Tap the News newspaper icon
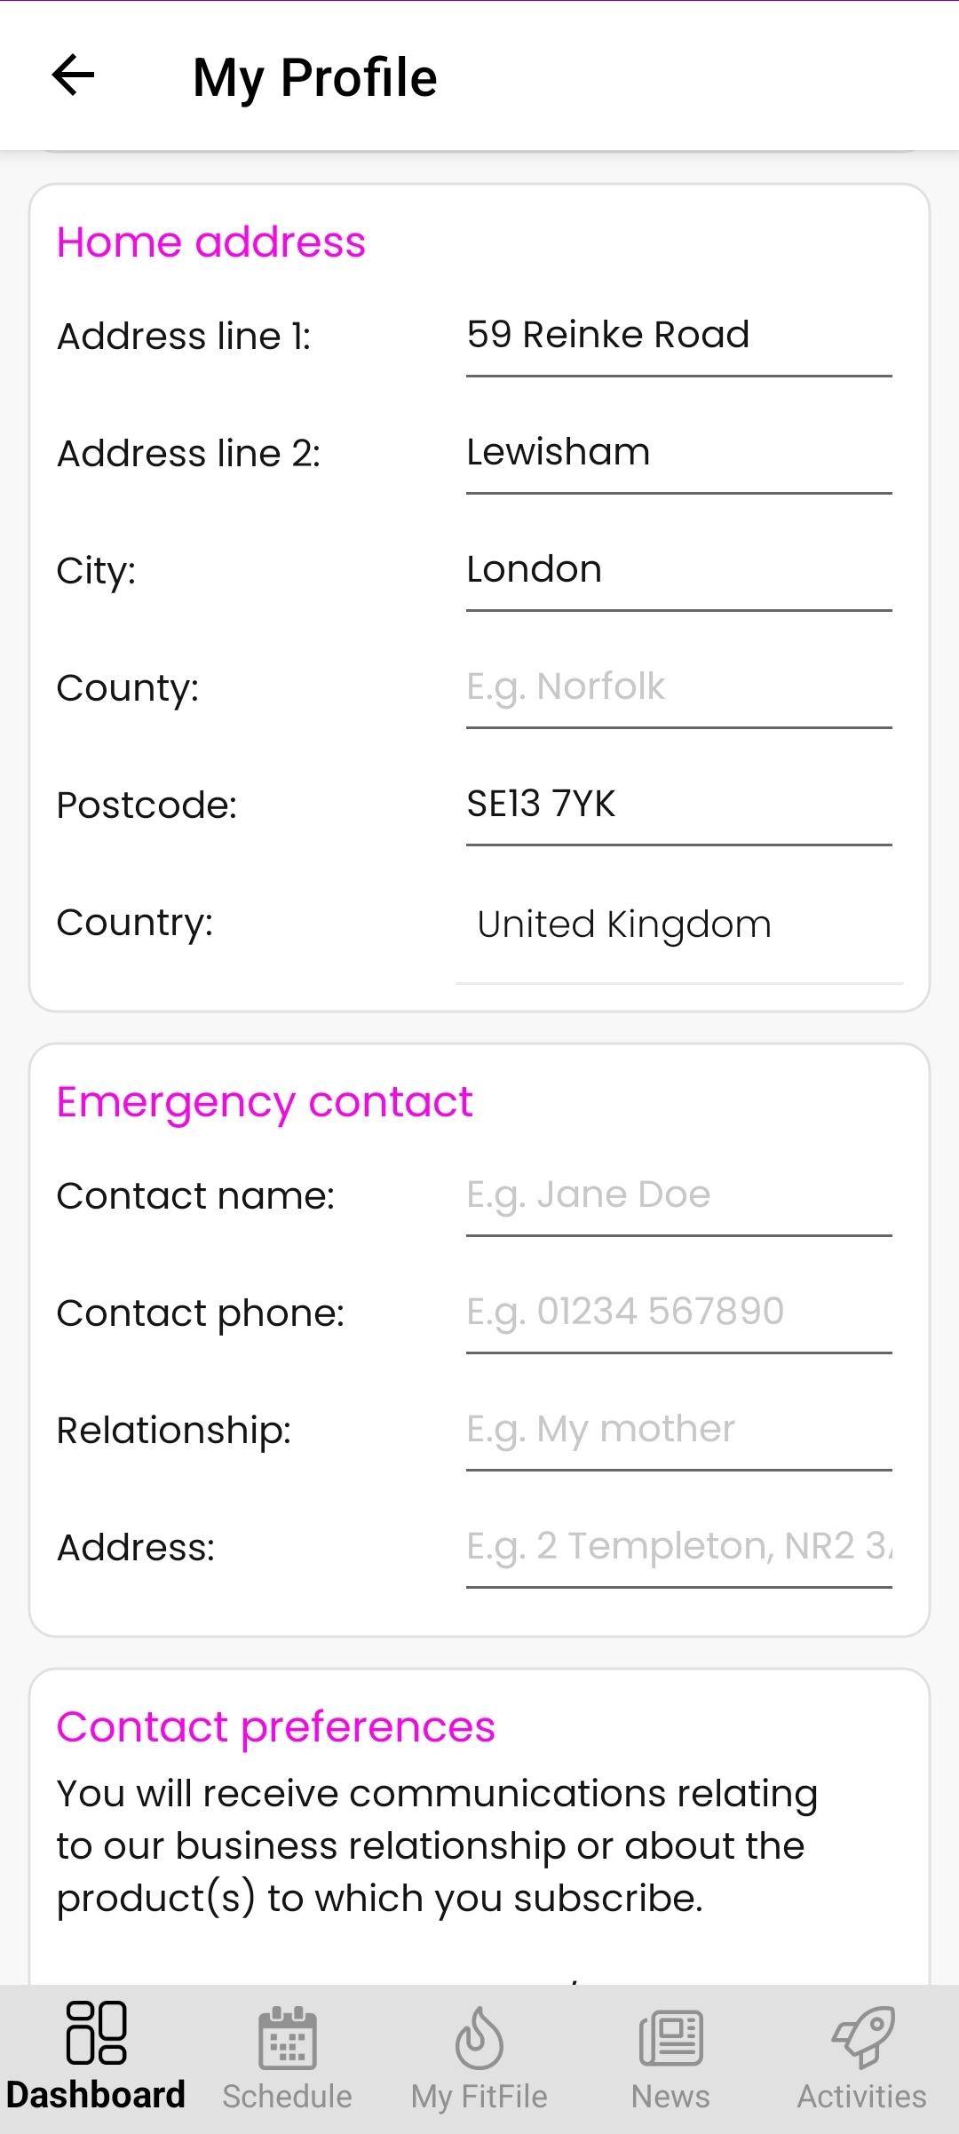Viewport: 959px width, 2134px height. [670, 2036]
